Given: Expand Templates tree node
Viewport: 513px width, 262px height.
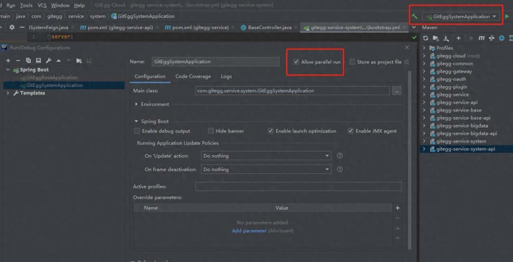Looking at the screenshot, I should tap(8, 93).
